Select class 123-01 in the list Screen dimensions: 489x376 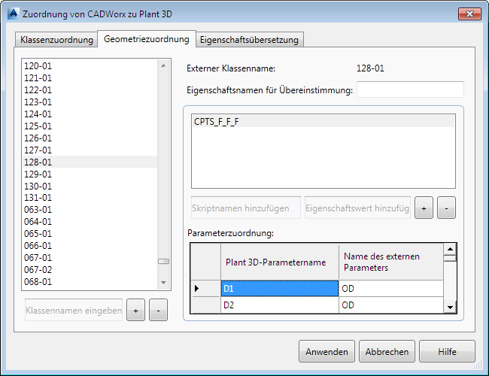[90, 102]
